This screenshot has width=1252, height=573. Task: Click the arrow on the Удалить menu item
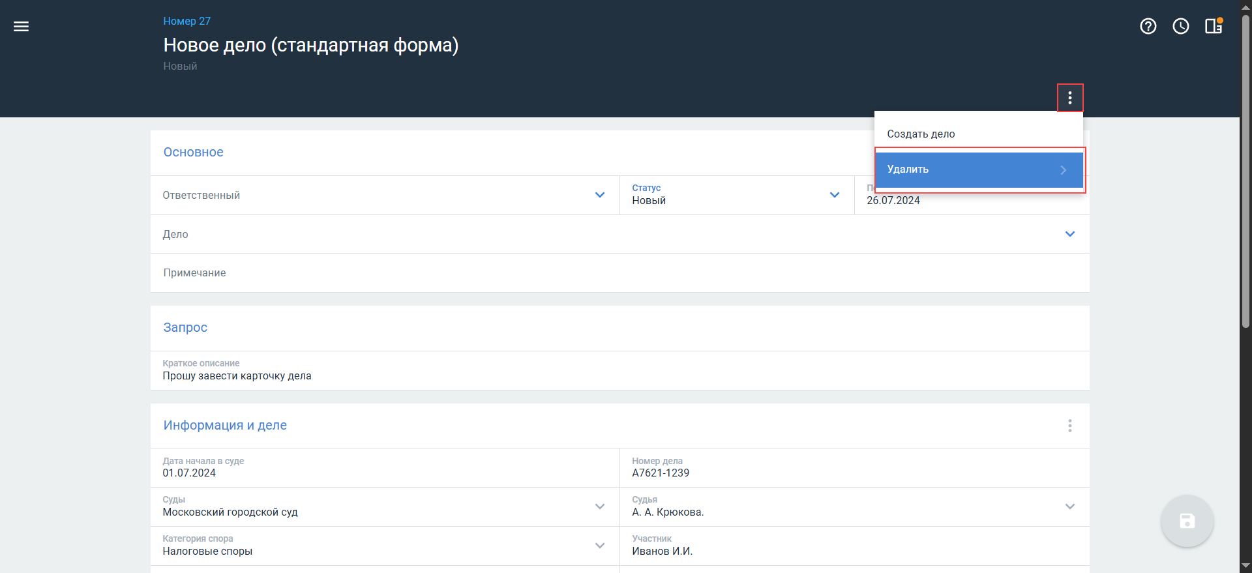1063,170
